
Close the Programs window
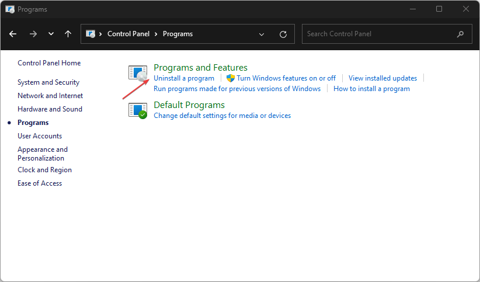click(x=465, y=9)
